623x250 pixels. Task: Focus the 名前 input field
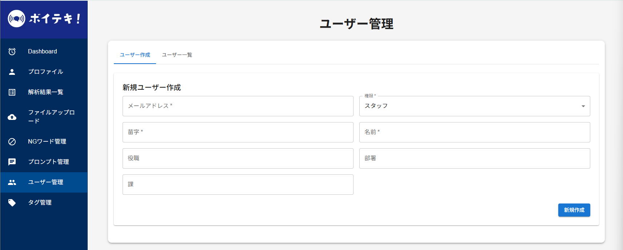pyautogui.click(x=475, y=132)
